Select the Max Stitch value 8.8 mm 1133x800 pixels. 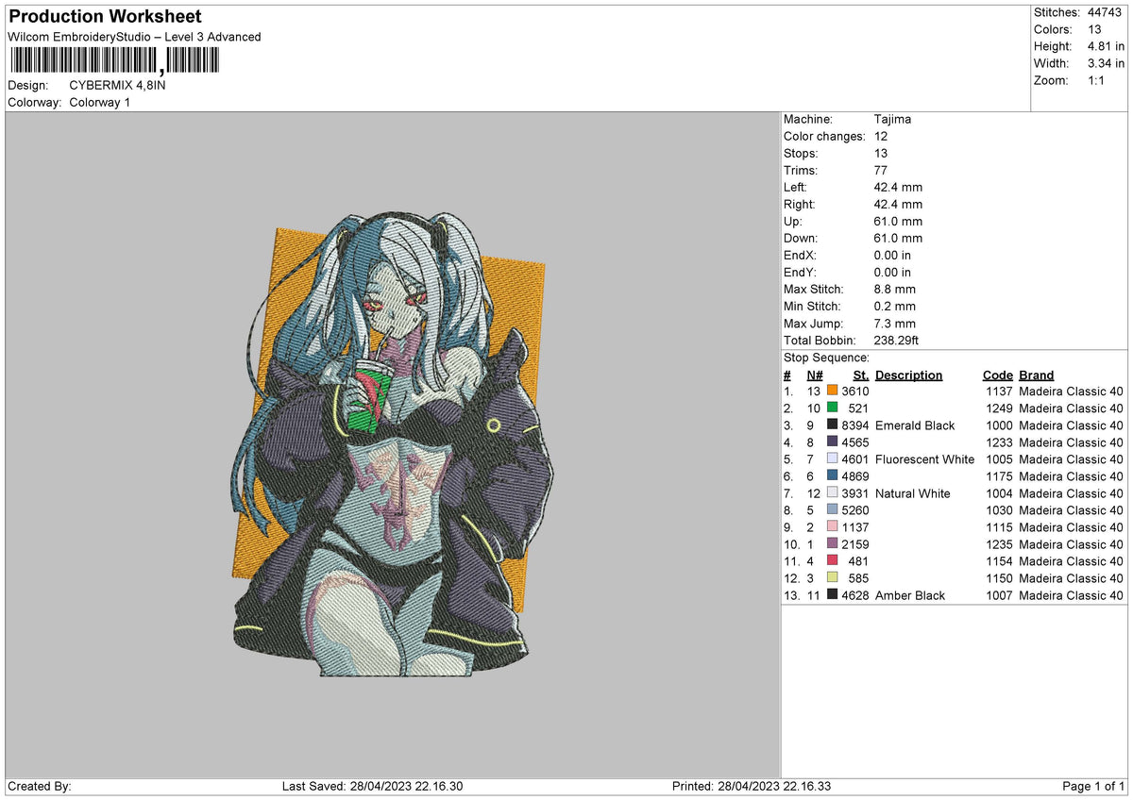coord(896,289)
